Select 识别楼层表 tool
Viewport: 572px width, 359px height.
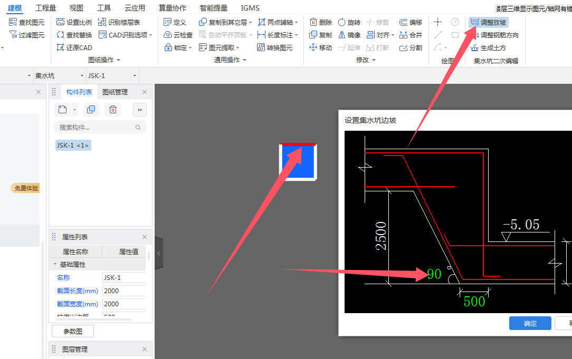click(x=119, y=23)
